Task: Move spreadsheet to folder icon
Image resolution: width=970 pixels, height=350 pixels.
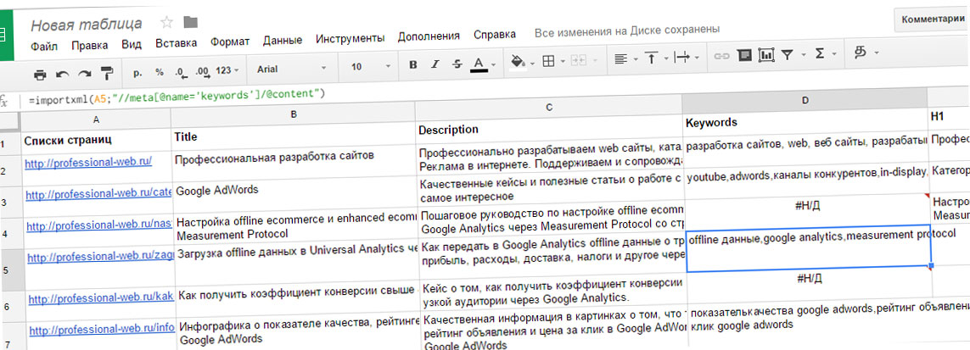Action: tap(191, 23)
